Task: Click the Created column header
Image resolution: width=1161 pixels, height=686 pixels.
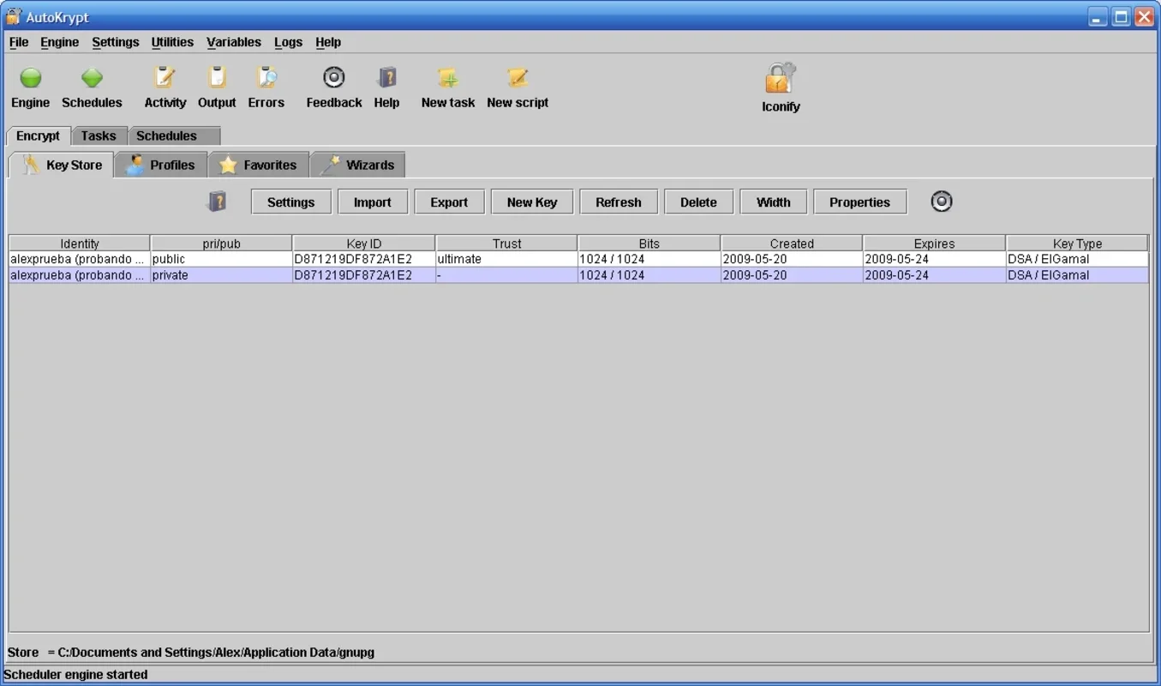Action: tap(792, 244)
